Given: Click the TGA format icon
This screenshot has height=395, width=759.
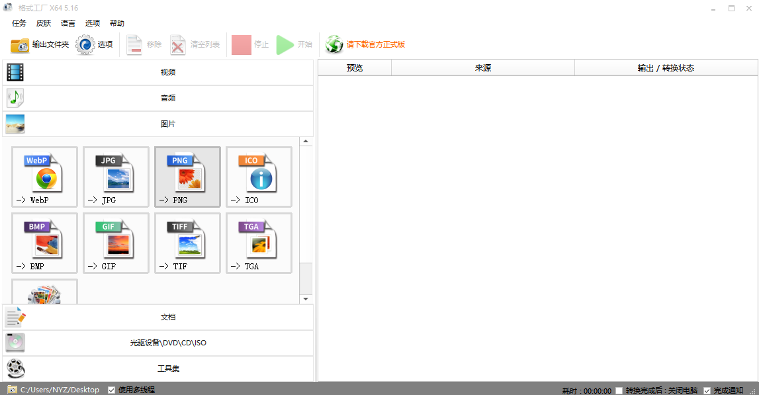Looking at the screenshot, I should pyautogui.click(x=259, y=243).
